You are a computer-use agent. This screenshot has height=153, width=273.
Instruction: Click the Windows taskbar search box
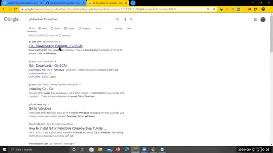coord(39,149)
